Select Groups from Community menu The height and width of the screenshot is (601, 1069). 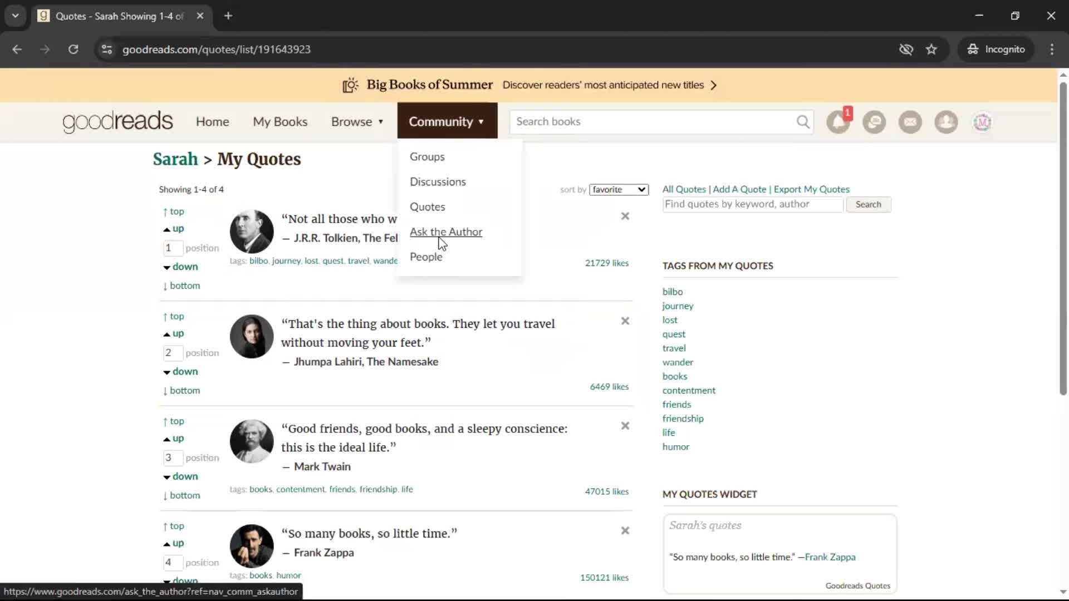click(427, 157)
